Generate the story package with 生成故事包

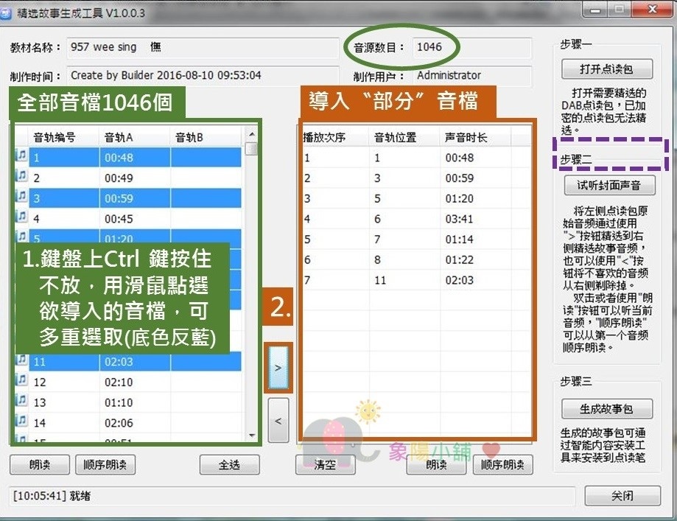pyautogui.click(x=606, y=409)
